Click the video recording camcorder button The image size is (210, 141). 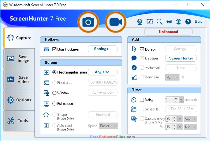click(115, 22)
